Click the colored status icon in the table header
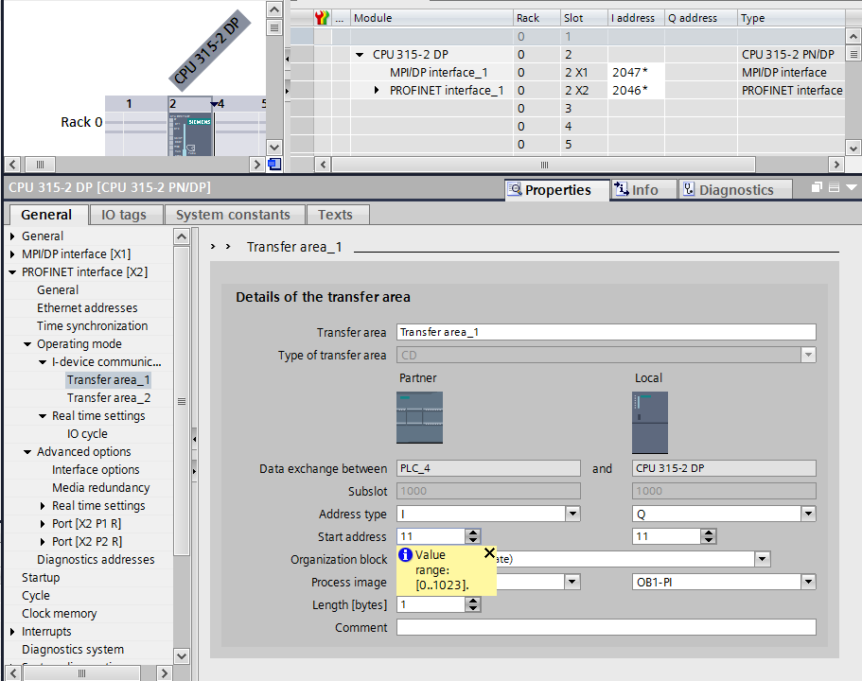862x681 pixels. coord(322,18)
